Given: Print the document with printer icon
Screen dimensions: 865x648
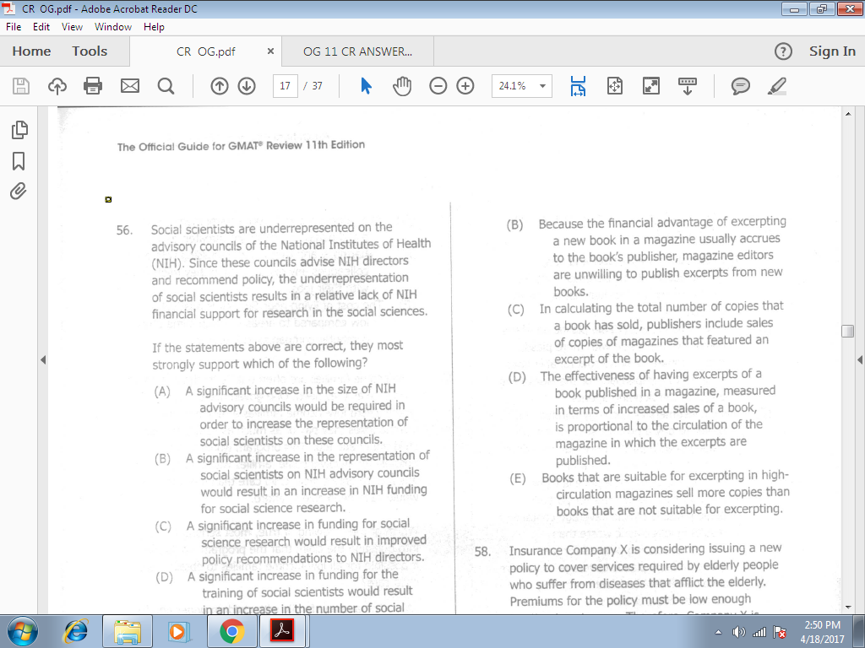Looking at the screenshot, I should coord(93,86).
